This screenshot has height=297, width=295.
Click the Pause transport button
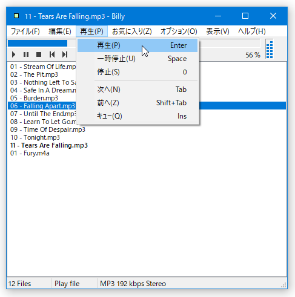[x=26, y=54]
